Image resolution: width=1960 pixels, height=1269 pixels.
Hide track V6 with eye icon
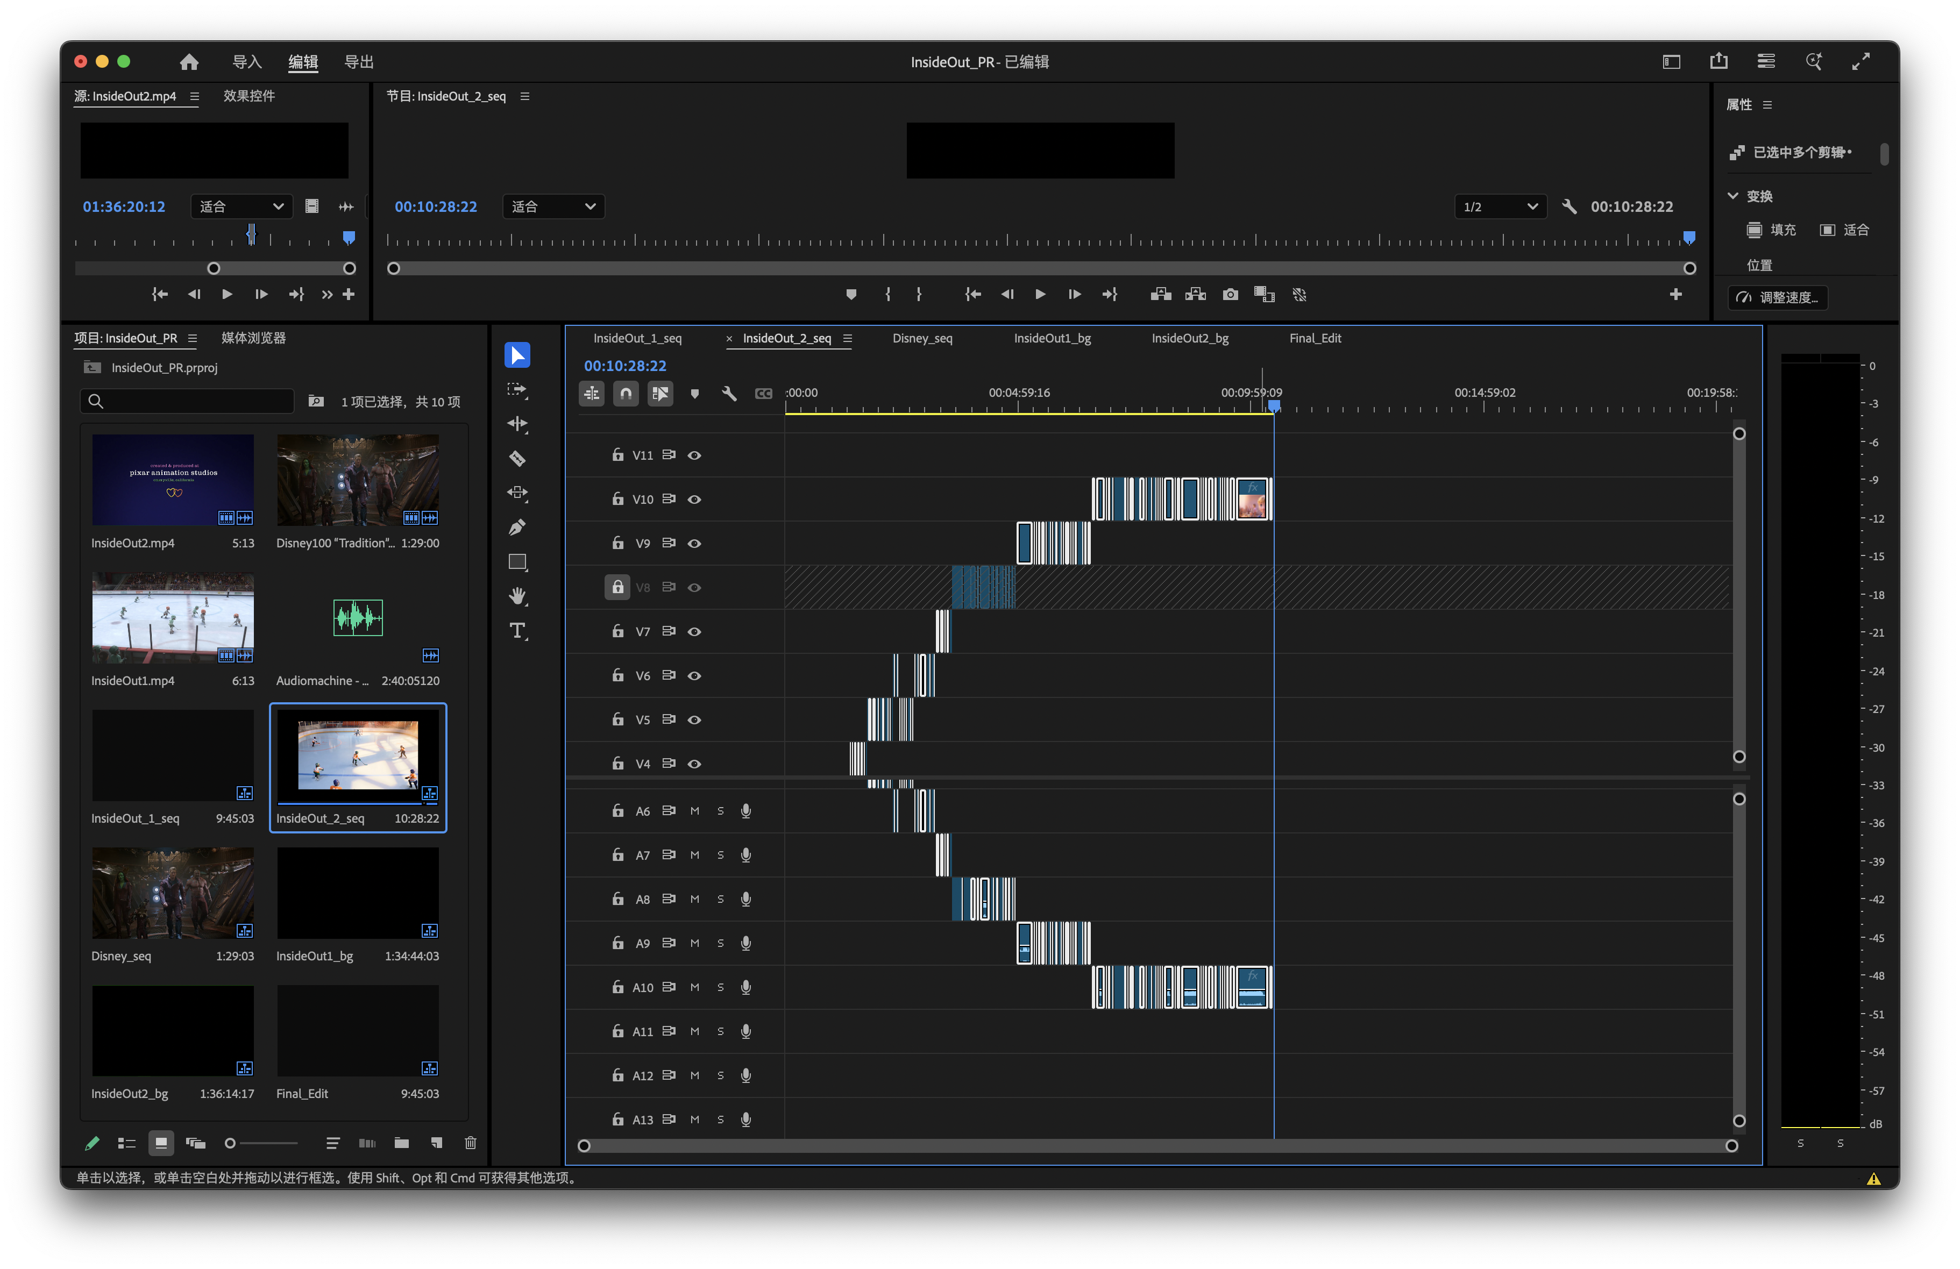pyautogui.click(x=694, y=675)
